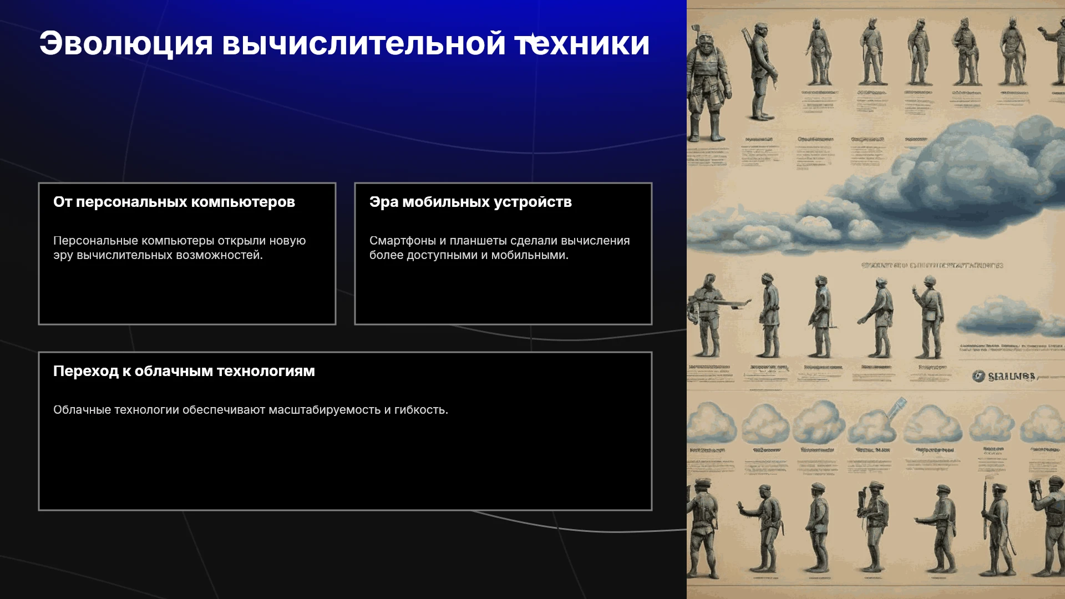
Task: Click the first small cloud icon in the row
Action: (x=711, y=423)
